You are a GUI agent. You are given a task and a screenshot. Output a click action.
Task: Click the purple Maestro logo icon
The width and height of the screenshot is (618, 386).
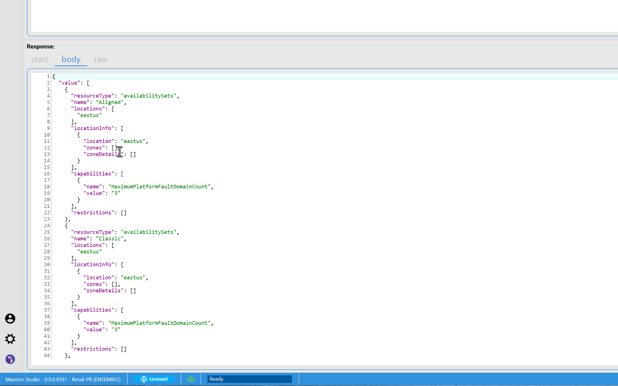10,359
